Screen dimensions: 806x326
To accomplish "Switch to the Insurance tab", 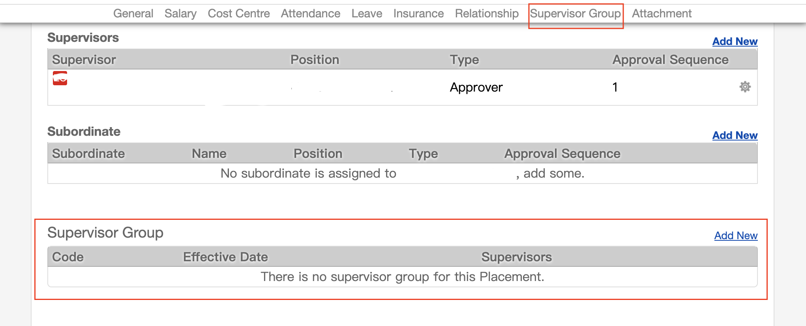I will pos(418,13).
